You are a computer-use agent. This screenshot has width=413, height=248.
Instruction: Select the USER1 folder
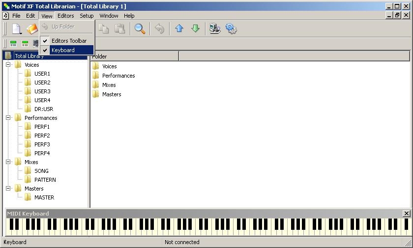(42, 74)
